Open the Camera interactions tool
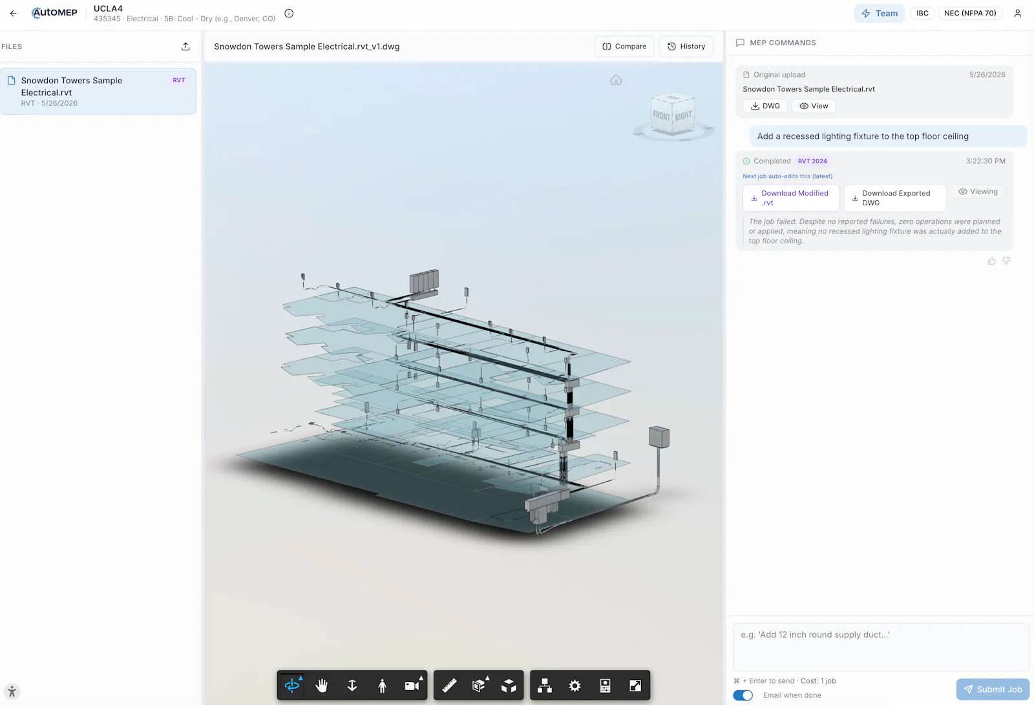 [x=412, y=686]
